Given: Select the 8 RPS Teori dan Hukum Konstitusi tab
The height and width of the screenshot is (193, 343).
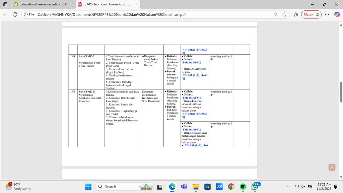Looking at the screenshot, I should (x=108, y=4).
